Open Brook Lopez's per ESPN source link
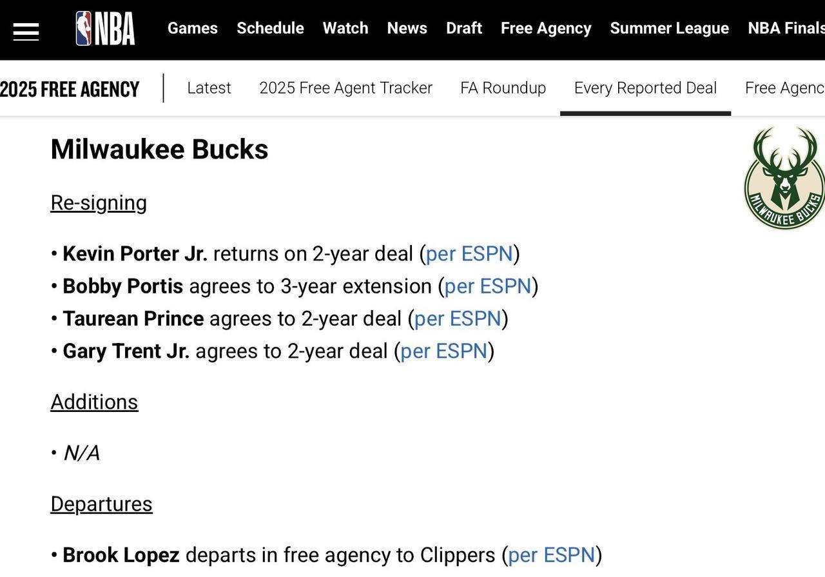This screenshot has height=577, width=825. coord(552,555)
